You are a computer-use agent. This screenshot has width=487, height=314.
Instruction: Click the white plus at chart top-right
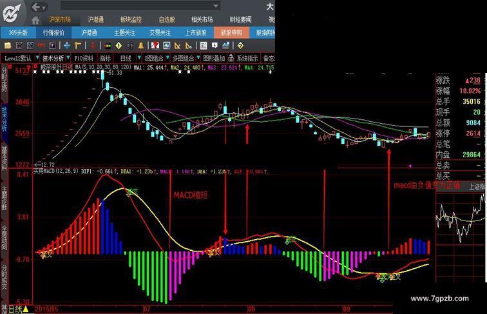[x=270, y=72]
